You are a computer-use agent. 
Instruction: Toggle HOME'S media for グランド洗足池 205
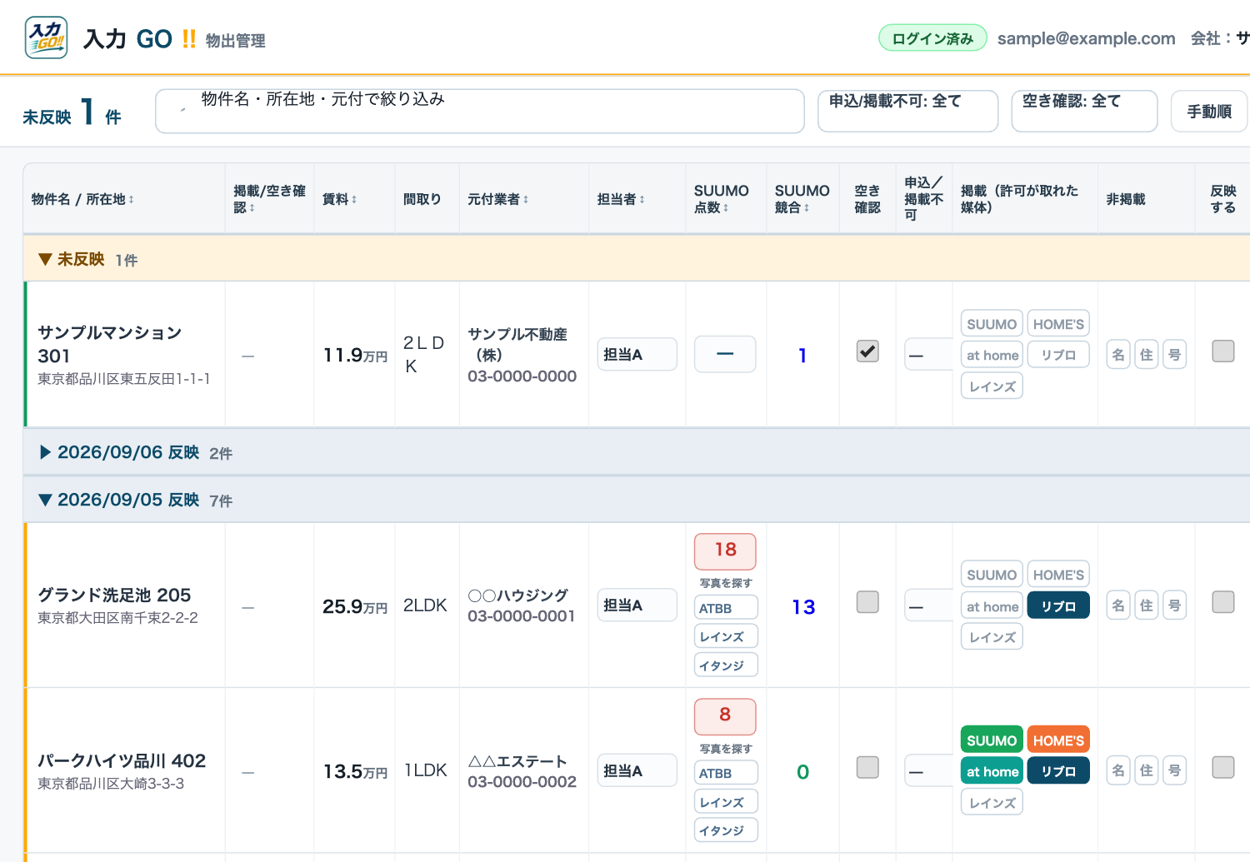pyautogui.click(x=1058, y=575)
